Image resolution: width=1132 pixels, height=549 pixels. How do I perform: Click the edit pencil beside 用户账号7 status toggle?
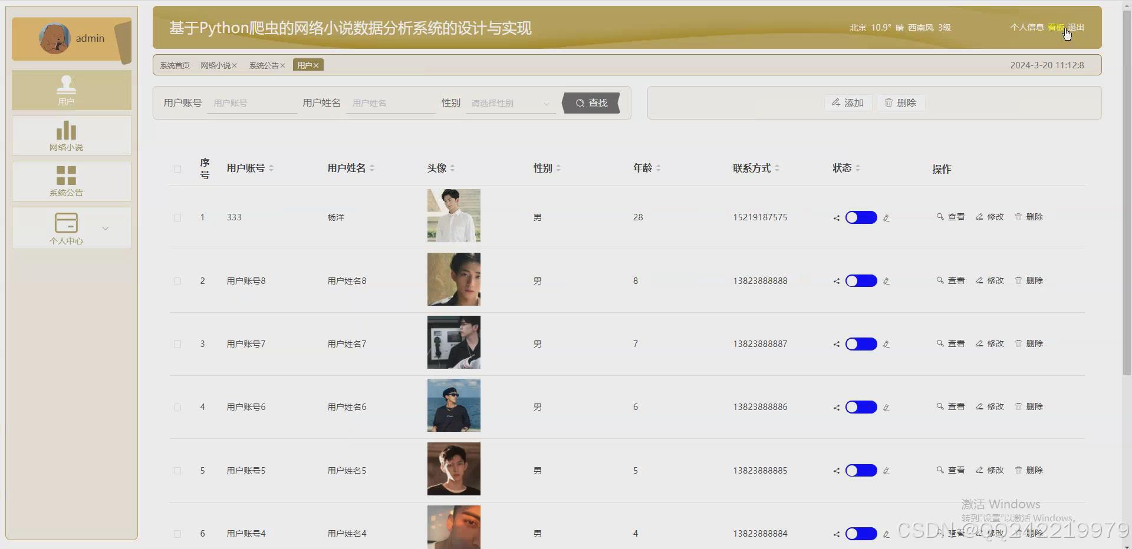886,344
